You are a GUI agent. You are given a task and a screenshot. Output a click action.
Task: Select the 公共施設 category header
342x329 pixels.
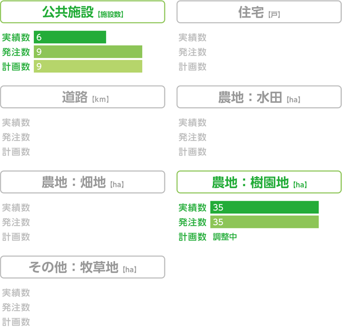83,12
